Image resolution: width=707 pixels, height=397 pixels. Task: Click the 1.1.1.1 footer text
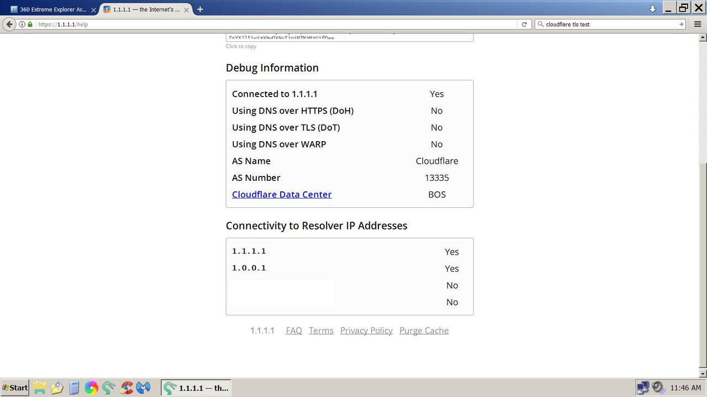[262, 330]
